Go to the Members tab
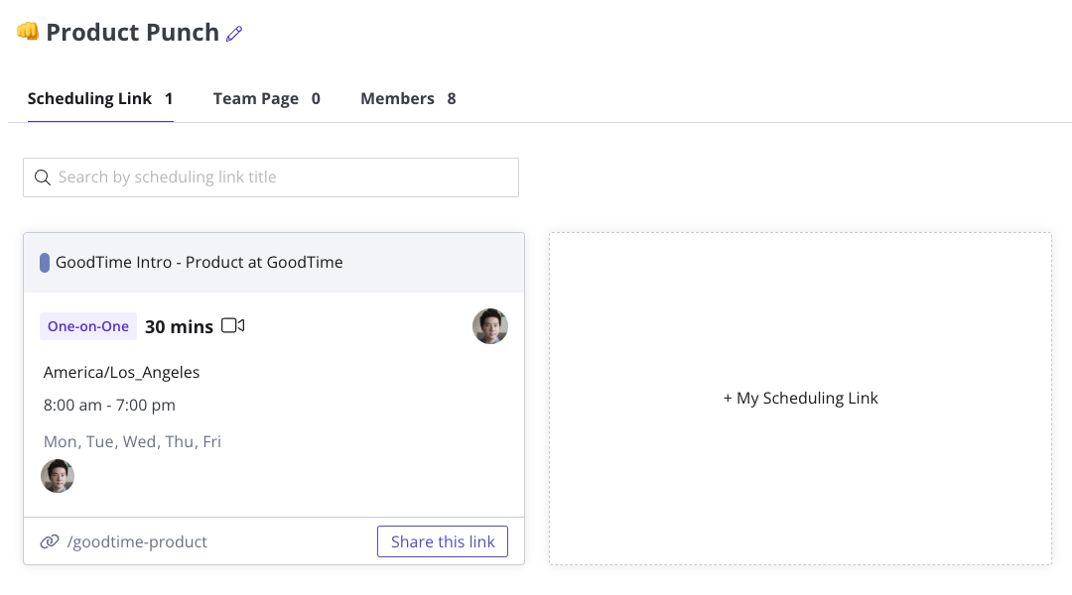 click(408, 99)
